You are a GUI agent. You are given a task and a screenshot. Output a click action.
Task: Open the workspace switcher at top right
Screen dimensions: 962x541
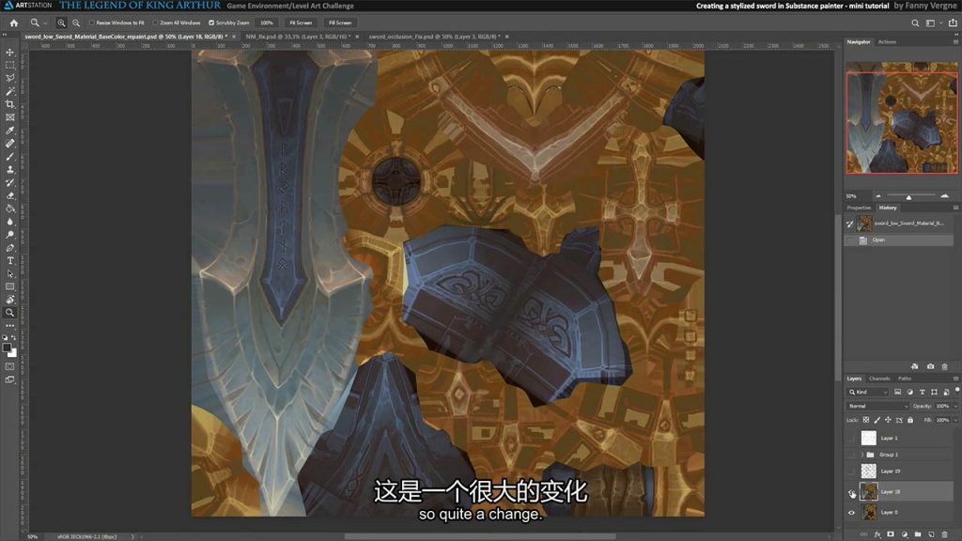click(932, 23)
